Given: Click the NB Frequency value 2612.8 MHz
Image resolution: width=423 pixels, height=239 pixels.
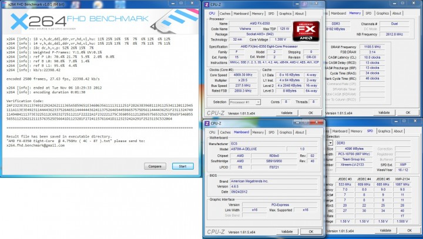Looking at the screenshot, I should point(394,34).
